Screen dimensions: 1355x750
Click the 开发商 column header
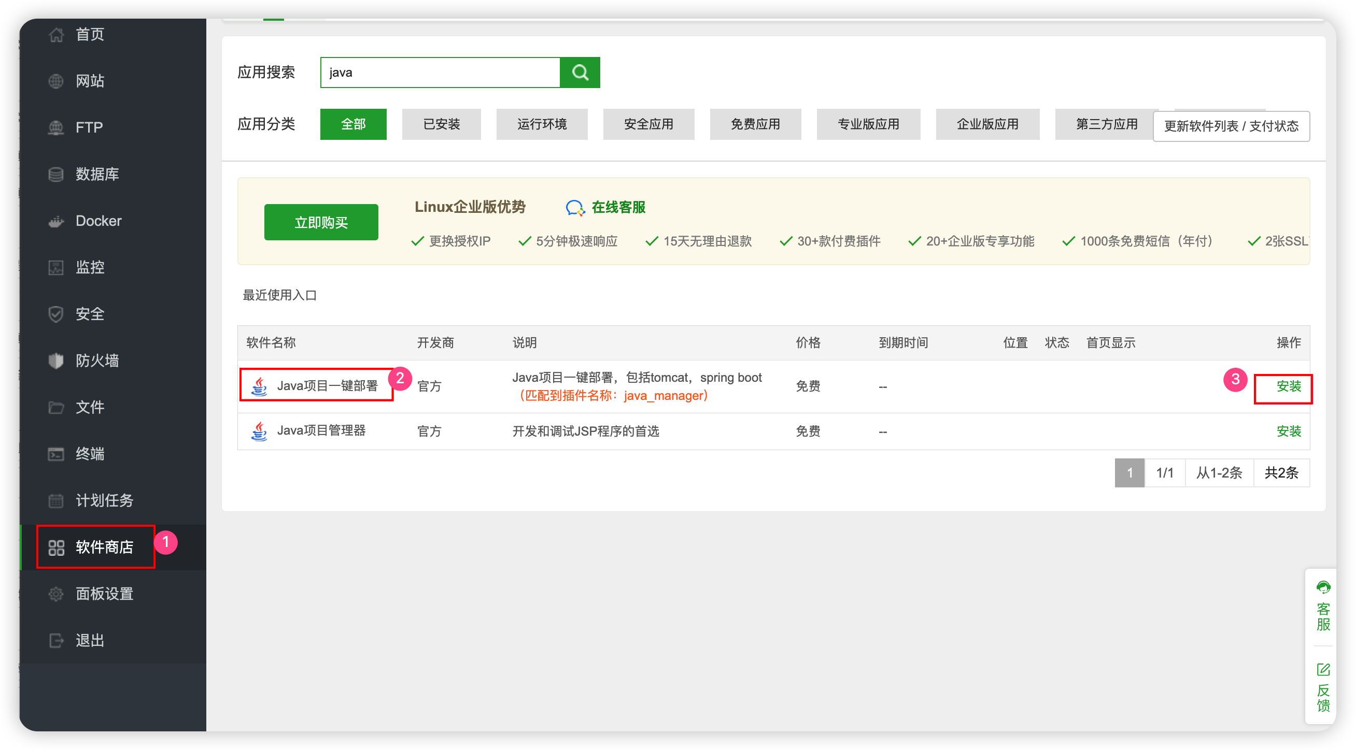pyautogui.click(x=435, y=343)
